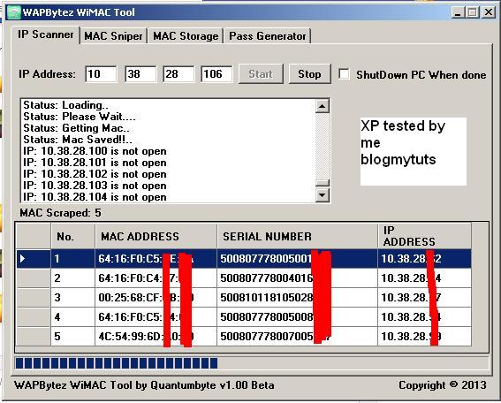Click serial number cell starting 500807778007005
The width and height of the screenshot is (501, 403).
point(297,336)
